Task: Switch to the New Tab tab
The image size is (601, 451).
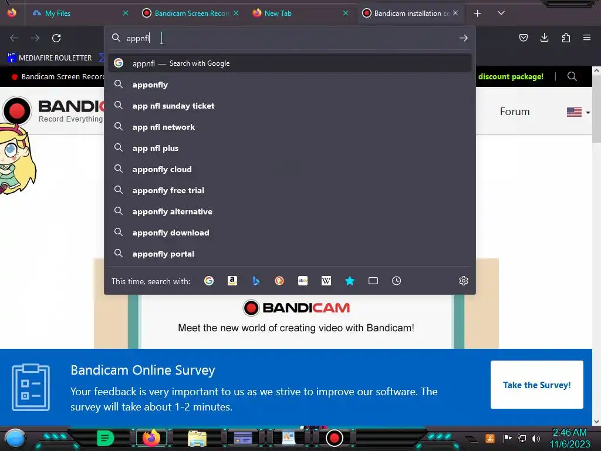Action: pos(300,13)
